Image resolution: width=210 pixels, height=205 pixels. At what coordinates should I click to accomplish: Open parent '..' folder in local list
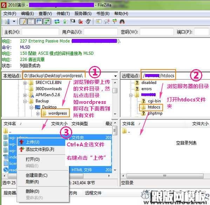7,131
